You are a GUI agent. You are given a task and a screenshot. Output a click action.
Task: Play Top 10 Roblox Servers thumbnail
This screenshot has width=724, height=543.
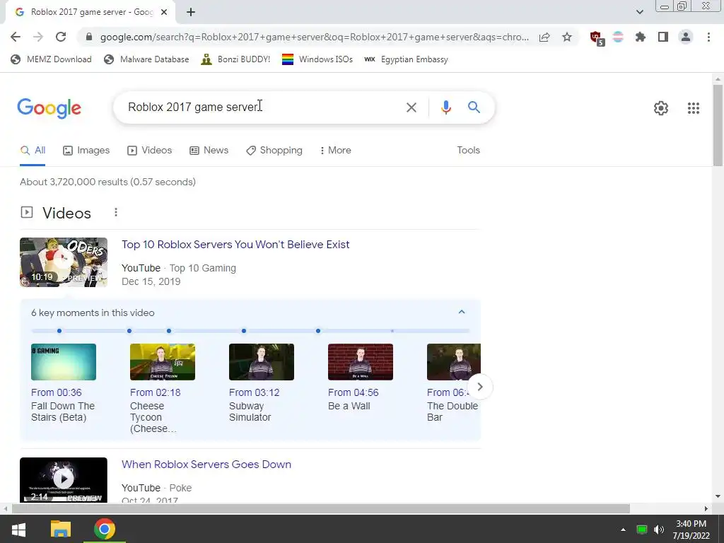pos(63,262)
